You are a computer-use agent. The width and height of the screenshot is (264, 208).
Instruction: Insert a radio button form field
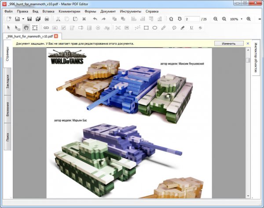pyautogui.click(x=98, y=28)
